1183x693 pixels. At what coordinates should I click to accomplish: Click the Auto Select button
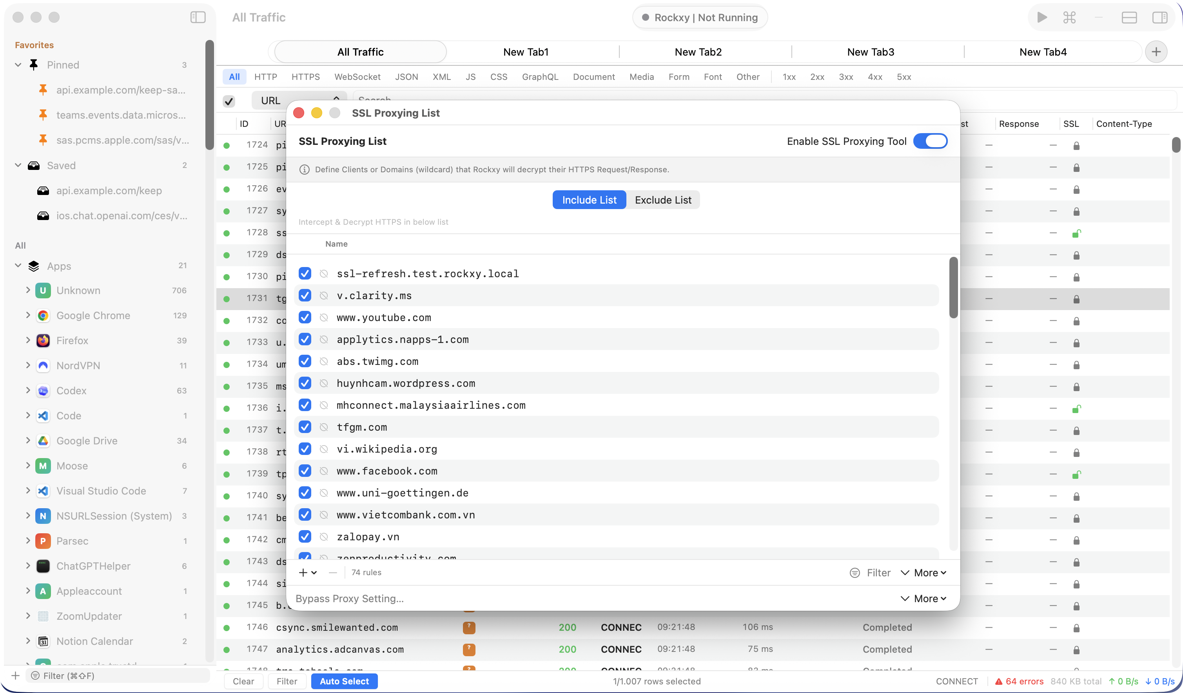tap(344, 681)
